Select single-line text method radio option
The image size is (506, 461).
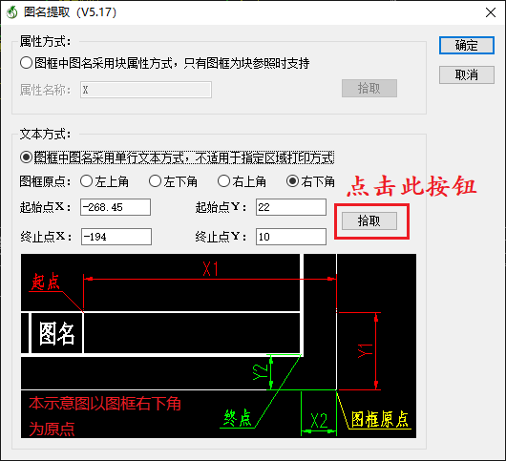(26, 157)
